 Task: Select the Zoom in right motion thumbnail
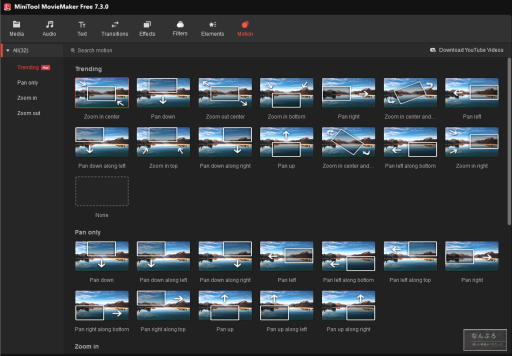pos(472,142)
